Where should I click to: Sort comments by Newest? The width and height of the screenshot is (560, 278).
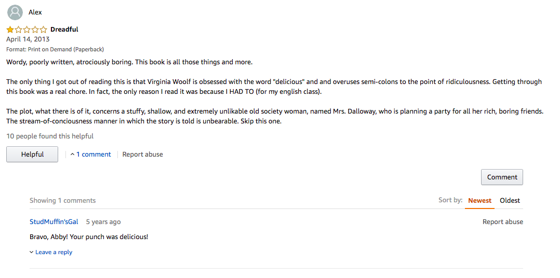479,201
